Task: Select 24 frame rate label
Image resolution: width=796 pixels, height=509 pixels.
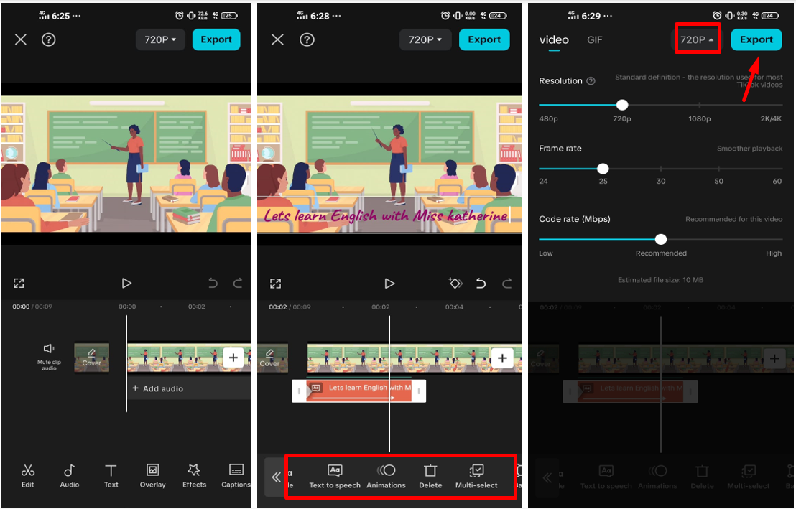Action: pos(544,181)
